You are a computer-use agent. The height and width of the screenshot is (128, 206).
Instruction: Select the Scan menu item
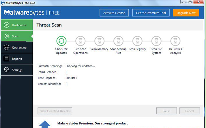pyautogui.click(x=17, y=36)
